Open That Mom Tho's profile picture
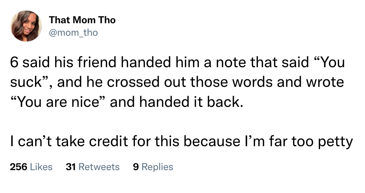The width and height of the screenshot is (365, 193). tap(26, 26)
